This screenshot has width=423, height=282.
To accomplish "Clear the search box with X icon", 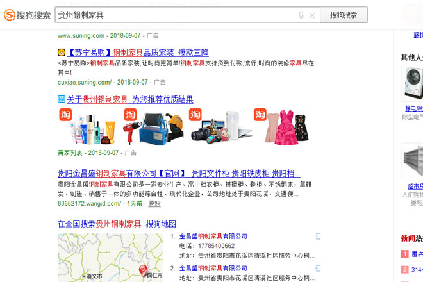I will point(312,15).
